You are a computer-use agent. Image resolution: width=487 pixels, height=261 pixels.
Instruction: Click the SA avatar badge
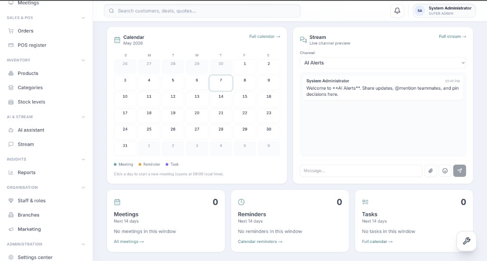[419, 11]
